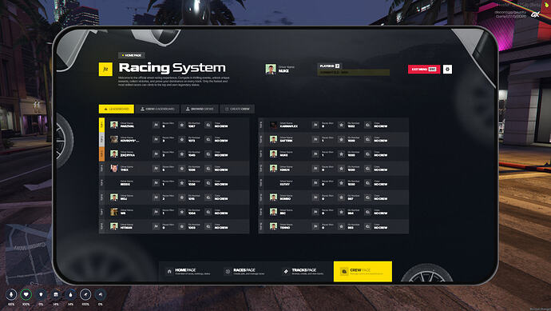Click KARMAFLEX's dark driver avatar
This screenshot has width=551, height=311.
click(273, 125)
